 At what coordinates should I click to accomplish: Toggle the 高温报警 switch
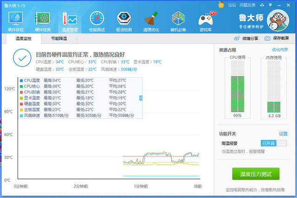click(273, 143)
